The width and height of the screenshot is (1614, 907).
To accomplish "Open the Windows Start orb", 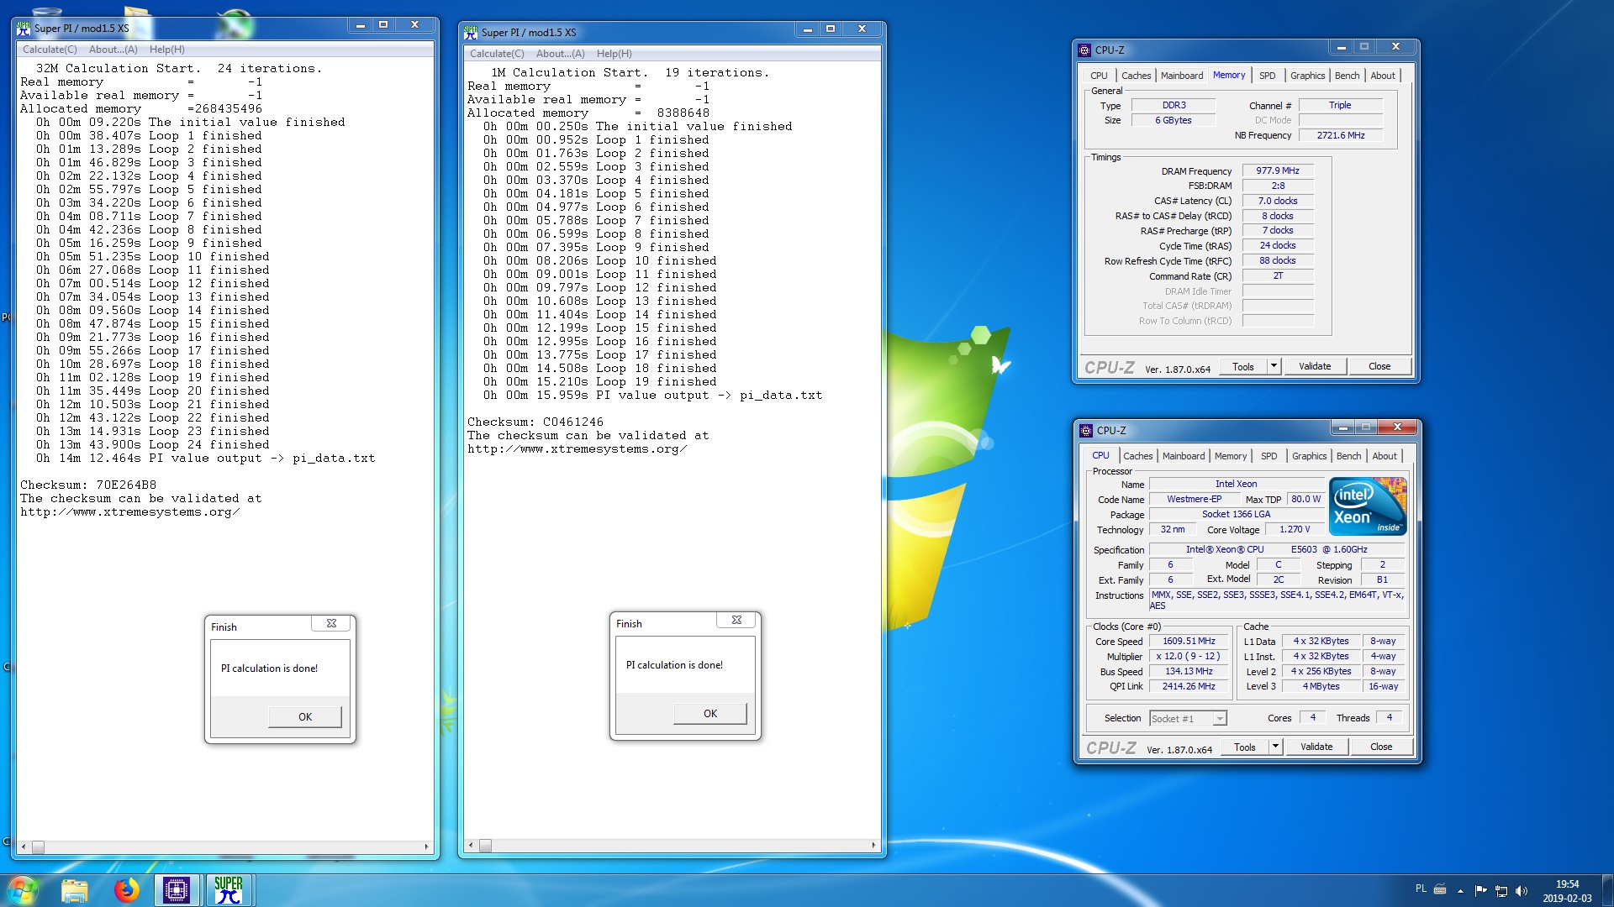I will click(23, 889).
